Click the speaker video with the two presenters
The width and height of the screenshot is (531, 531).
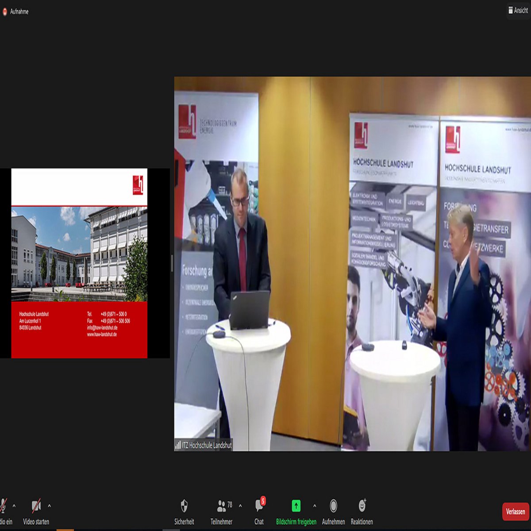coord(352,264)
